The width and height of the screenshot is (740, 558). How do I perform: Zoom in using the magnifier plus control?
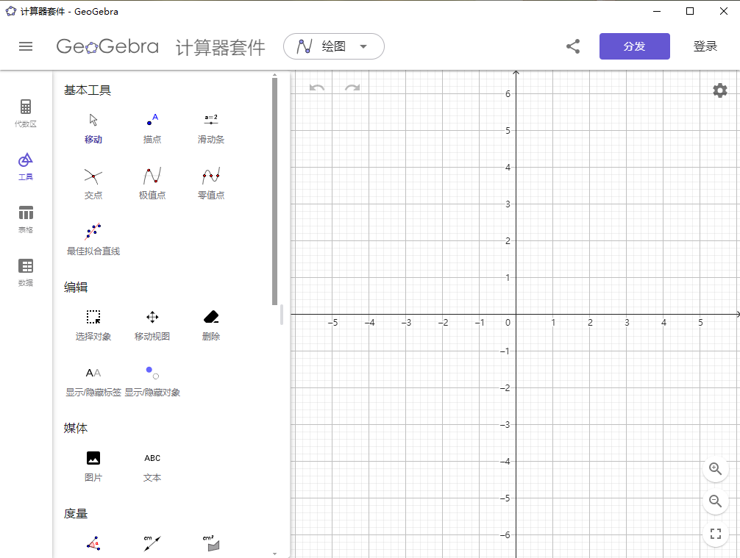click(715, 469)
